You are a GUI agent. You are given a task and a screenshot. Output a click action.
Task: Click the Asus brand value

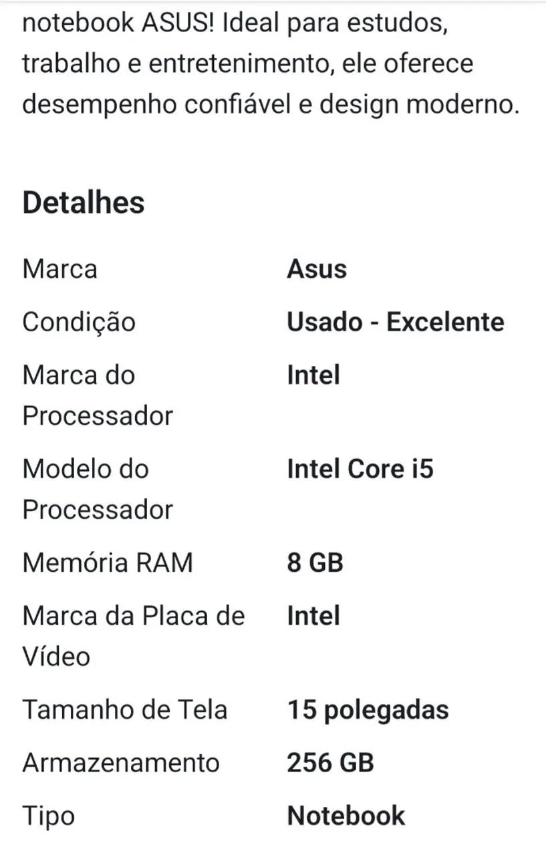[317, 269]
